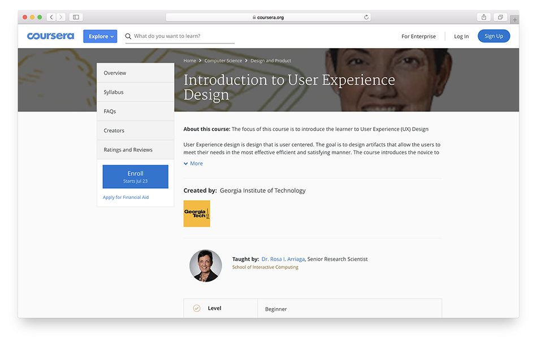Click Dr. Rosa Arriaga's profile photo

click(x=206, y=266)
